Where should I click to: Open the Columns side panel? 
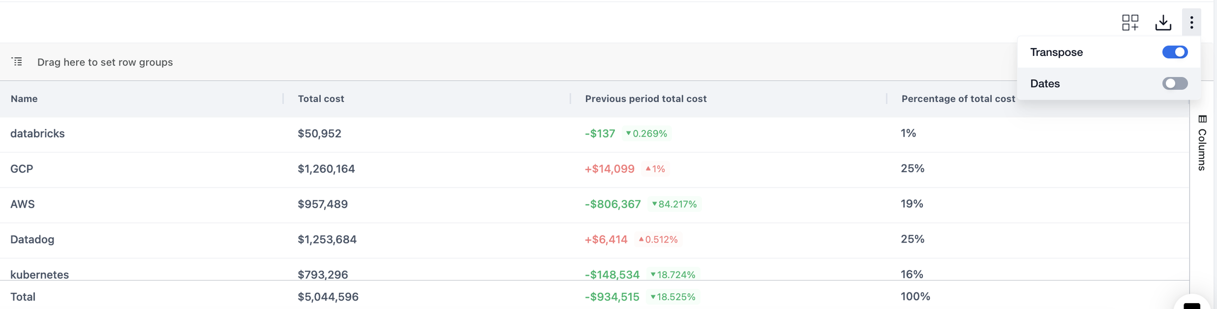pyautogui.click(x=1202, y=142)
